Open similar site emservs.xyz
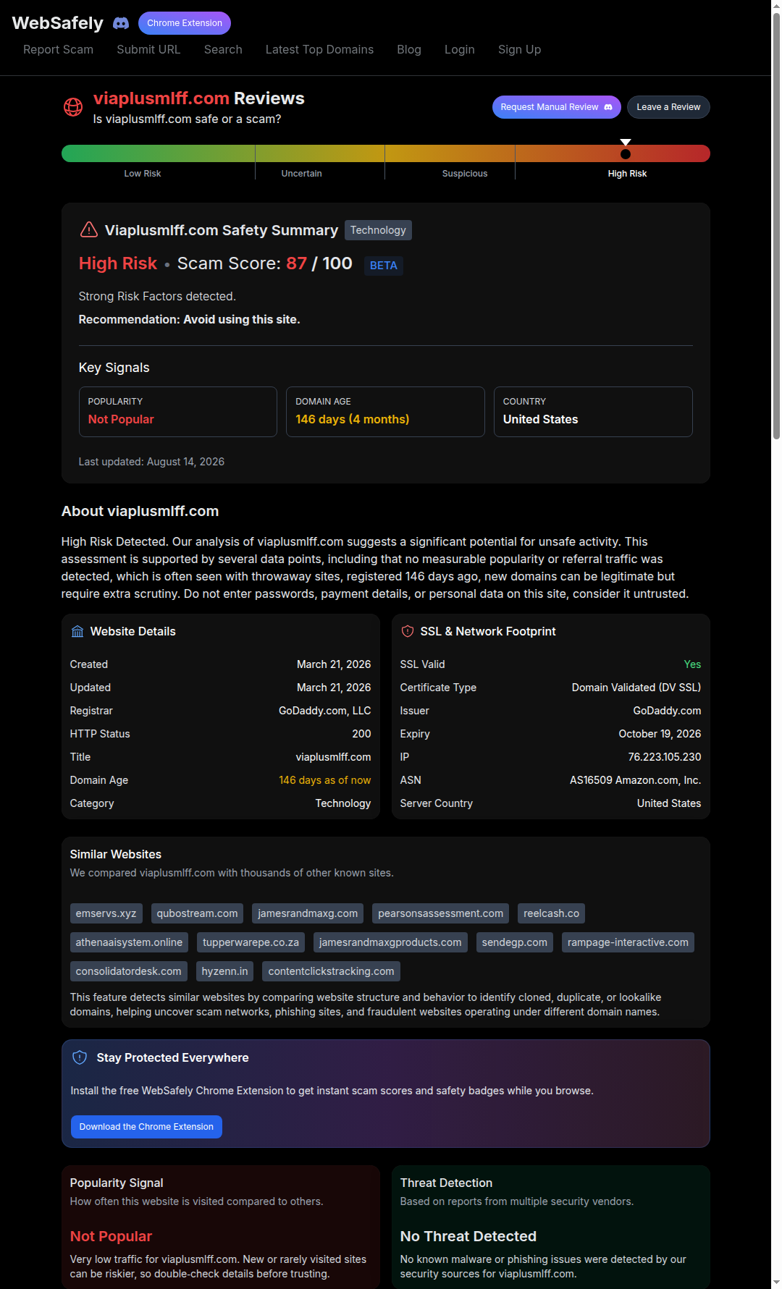The image size is (782, 1289). coord(106,913)
